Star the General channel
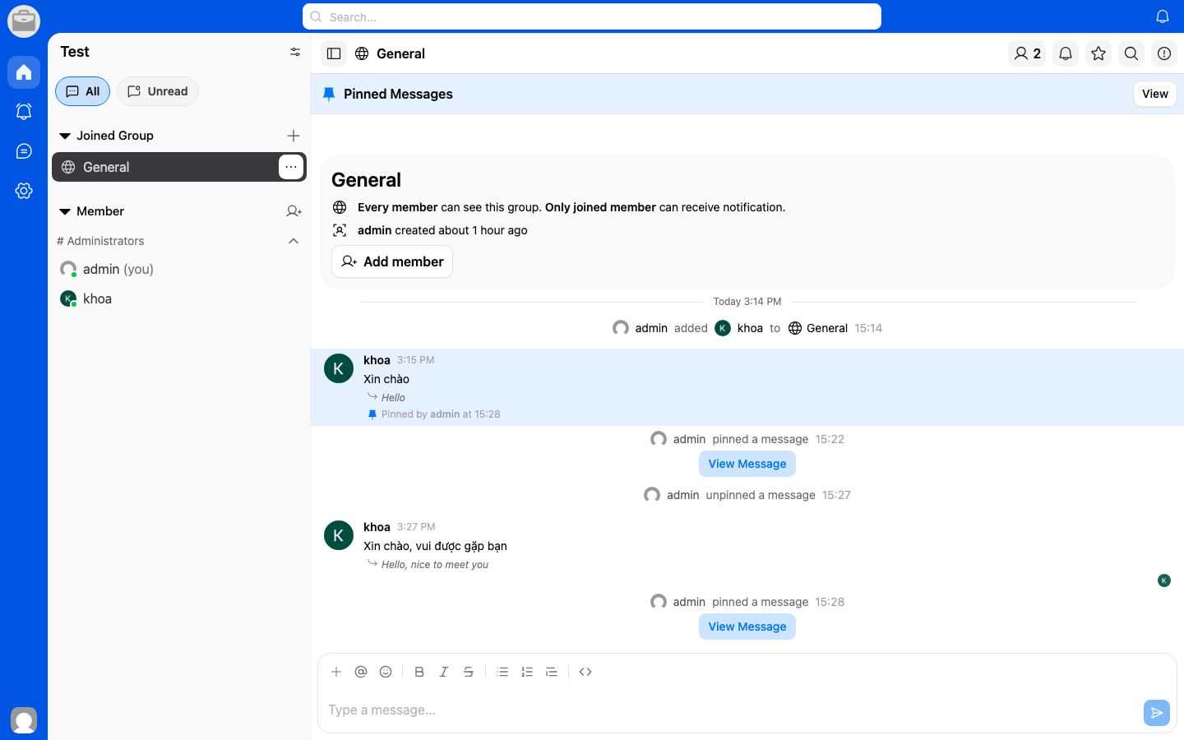This screenshot has width=1184, height=740. [x=1098, y=53]
